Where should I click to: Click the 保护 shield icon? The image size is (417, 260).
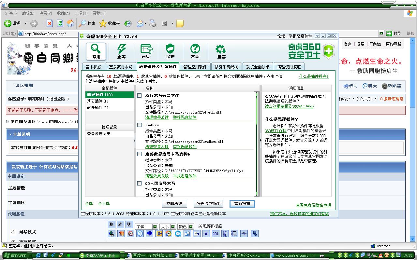tap(170, 51)
